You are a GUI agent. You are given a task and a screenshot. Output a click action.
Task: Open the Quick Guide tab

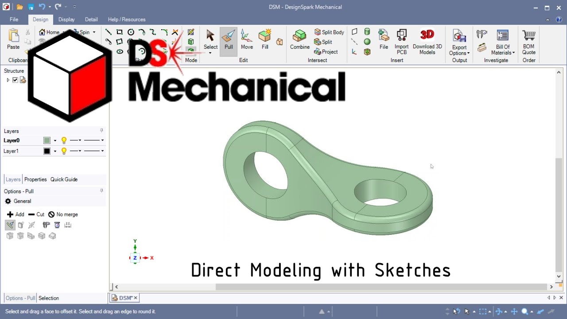click(x=64, y=179)
